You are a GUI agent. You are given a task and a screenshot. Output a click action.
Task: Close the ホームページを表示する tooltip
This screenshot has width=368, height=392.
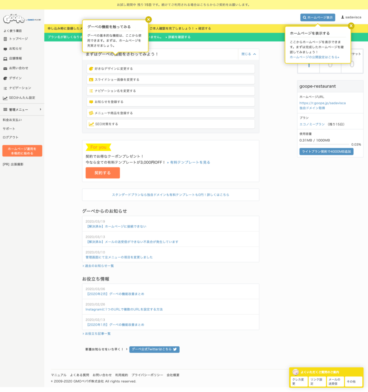351,26
